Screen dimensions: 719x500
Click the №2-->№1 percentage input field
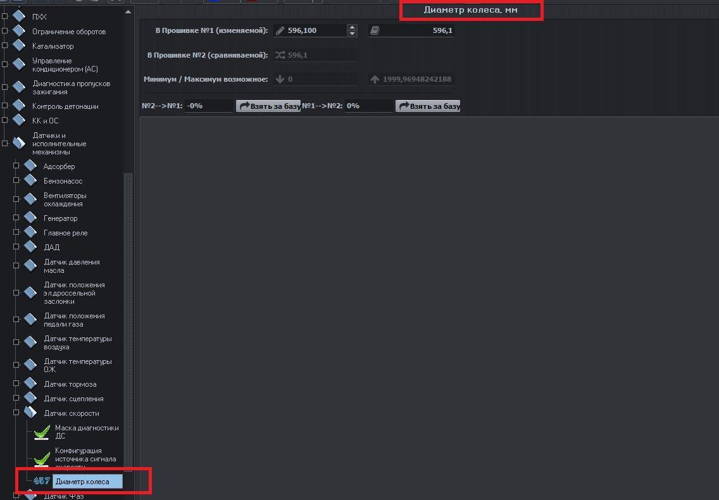click(x=209, y=106)
